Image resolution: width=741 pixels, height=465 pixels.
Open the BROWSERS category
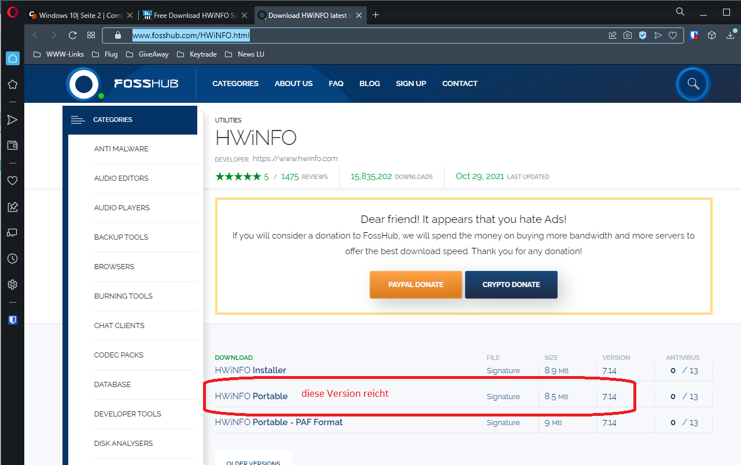(x=114, y=267)
